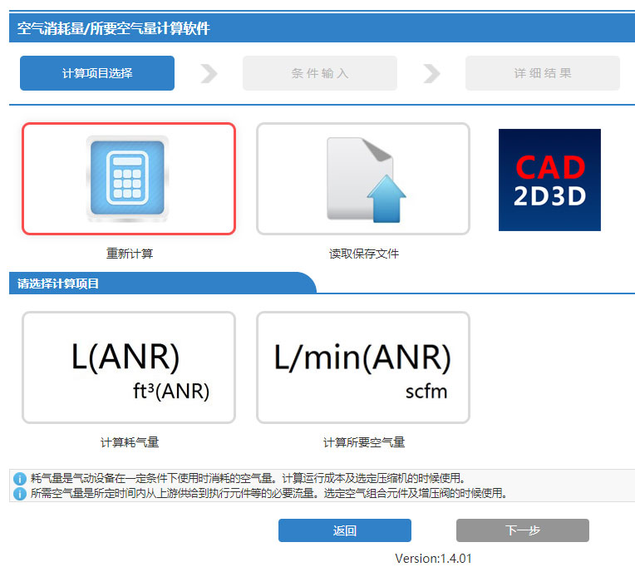Select the 计算项目选择 step tab
Viewport: 635px width, 567px height.
[97, 73]
